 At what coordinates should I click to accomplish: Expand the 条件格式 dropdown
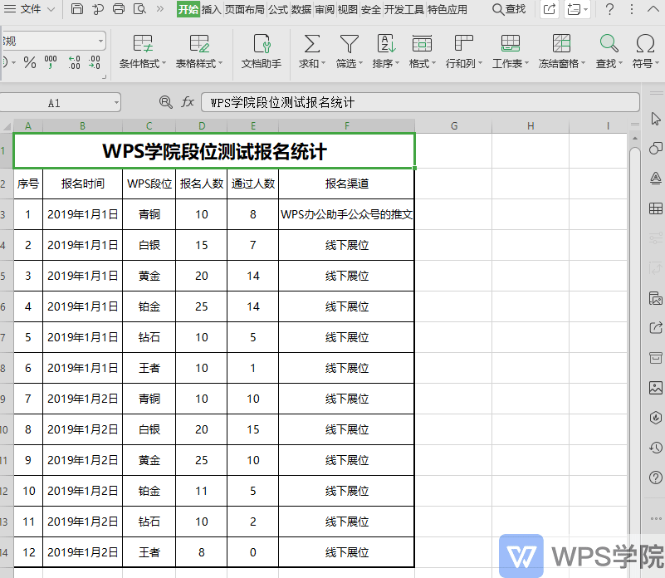[x=164, y=64]
